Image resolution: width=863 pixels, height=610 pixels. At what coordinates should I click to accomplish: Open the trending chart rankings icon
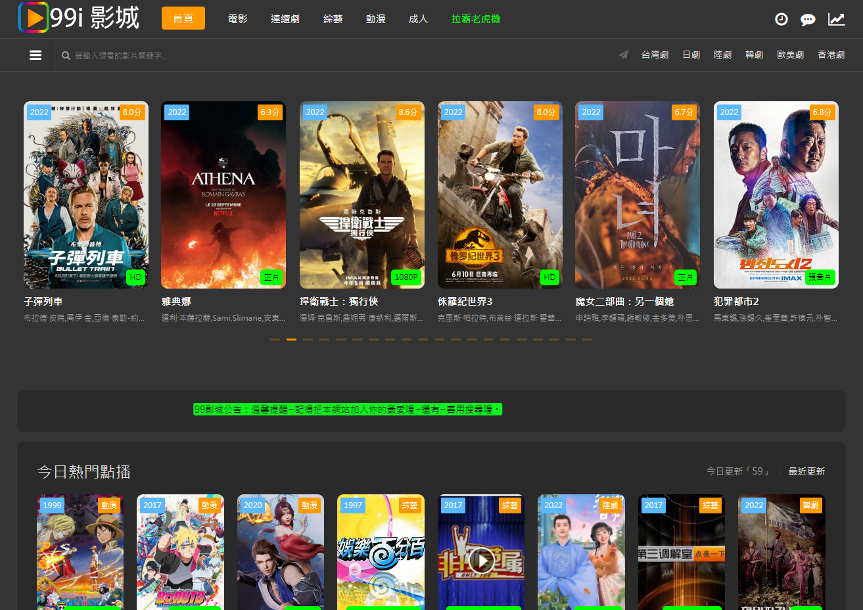[836, 19]
